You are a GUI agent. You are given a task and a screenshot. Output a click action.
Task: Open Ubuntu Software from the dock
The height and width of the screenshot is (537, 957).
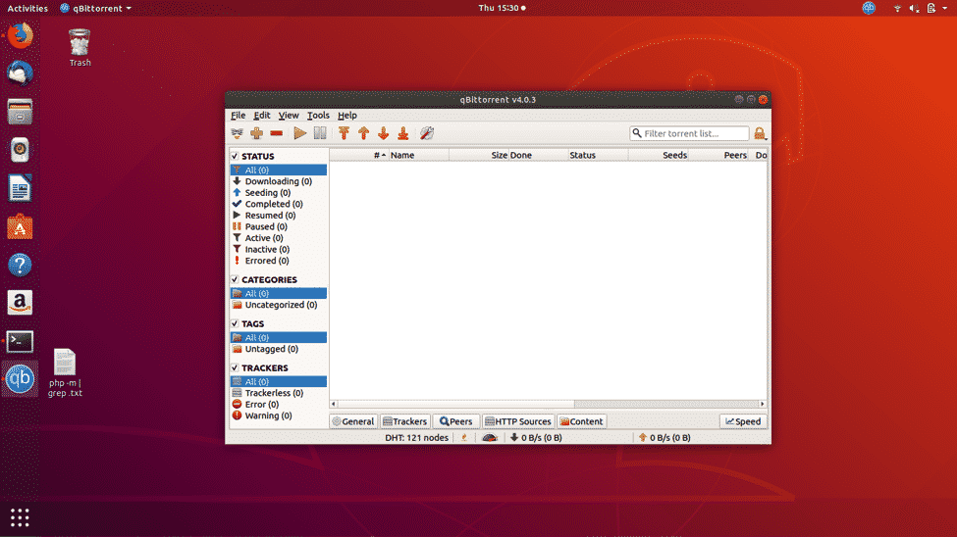pos(20,227)
